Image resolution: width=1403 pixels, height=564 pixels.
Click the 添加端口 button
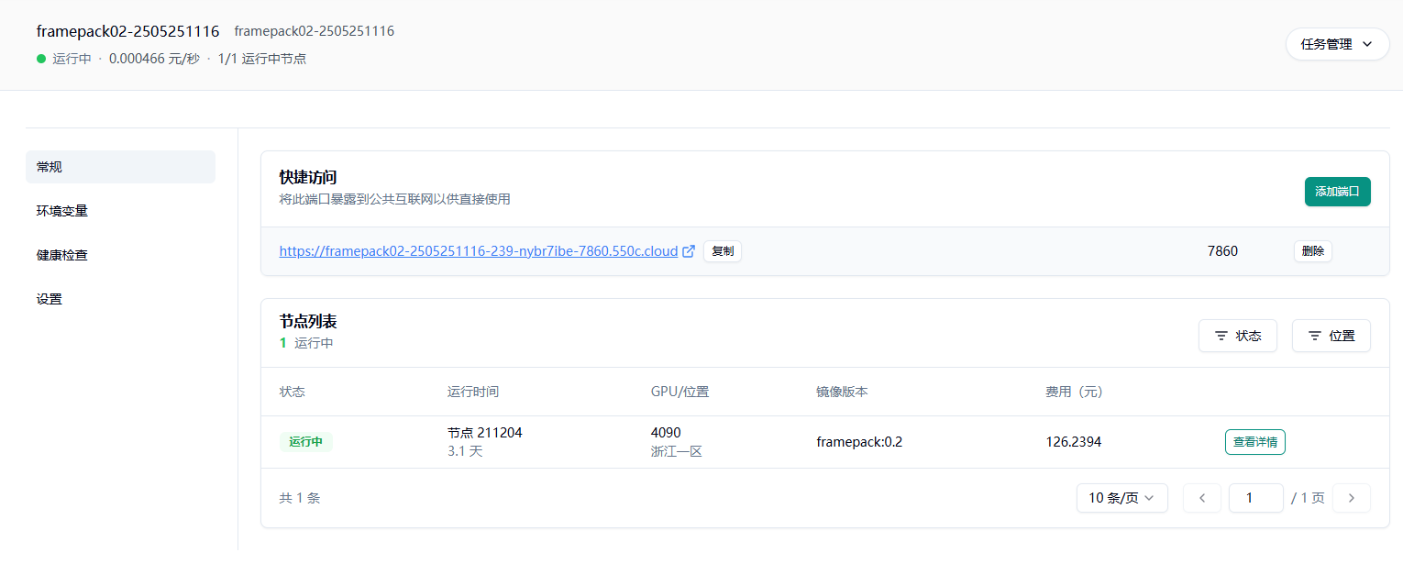pyautogui.click(x=1337, y=192)
